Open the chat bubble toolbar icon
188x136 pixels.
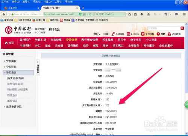pos(176,14)
